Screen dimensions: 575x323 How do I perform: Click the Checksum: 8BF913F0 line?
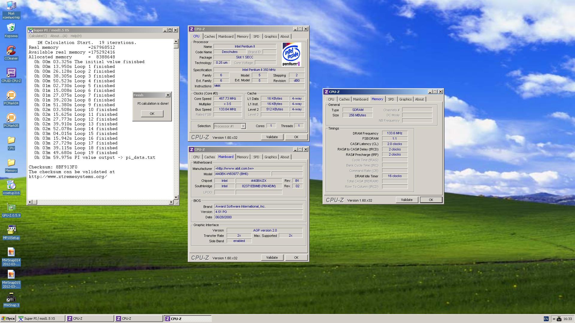pos(53,167)
